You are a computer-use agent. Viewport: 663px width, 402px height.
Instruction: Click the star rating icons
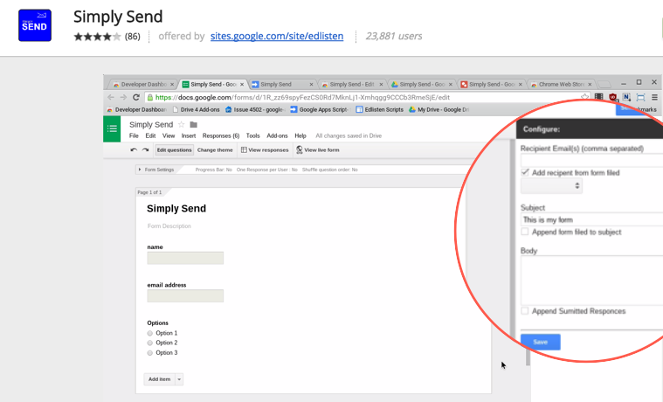(97, 37)
